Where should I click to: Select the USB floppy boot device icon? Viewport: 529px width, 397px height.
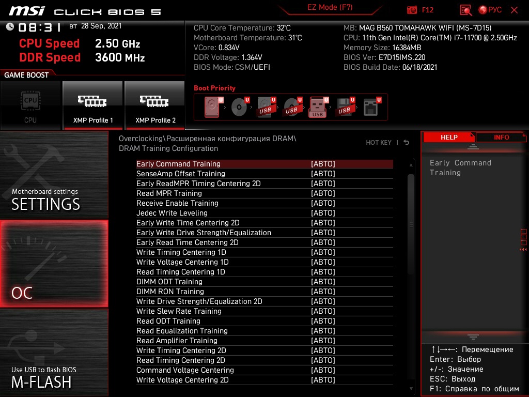[345, 107]
